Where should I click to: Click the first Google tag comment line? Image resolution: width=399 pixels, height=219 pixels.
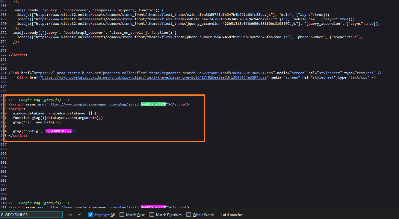click(39, 100)
